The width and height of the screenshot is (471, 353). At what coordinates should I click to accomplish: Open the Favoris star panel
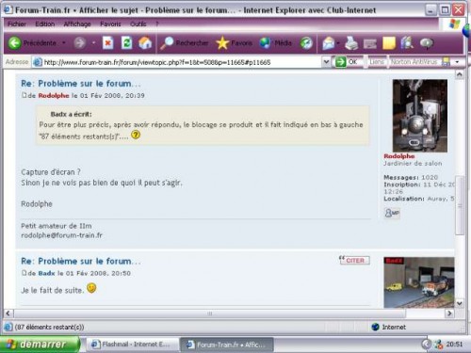click(x=234, y=43)
